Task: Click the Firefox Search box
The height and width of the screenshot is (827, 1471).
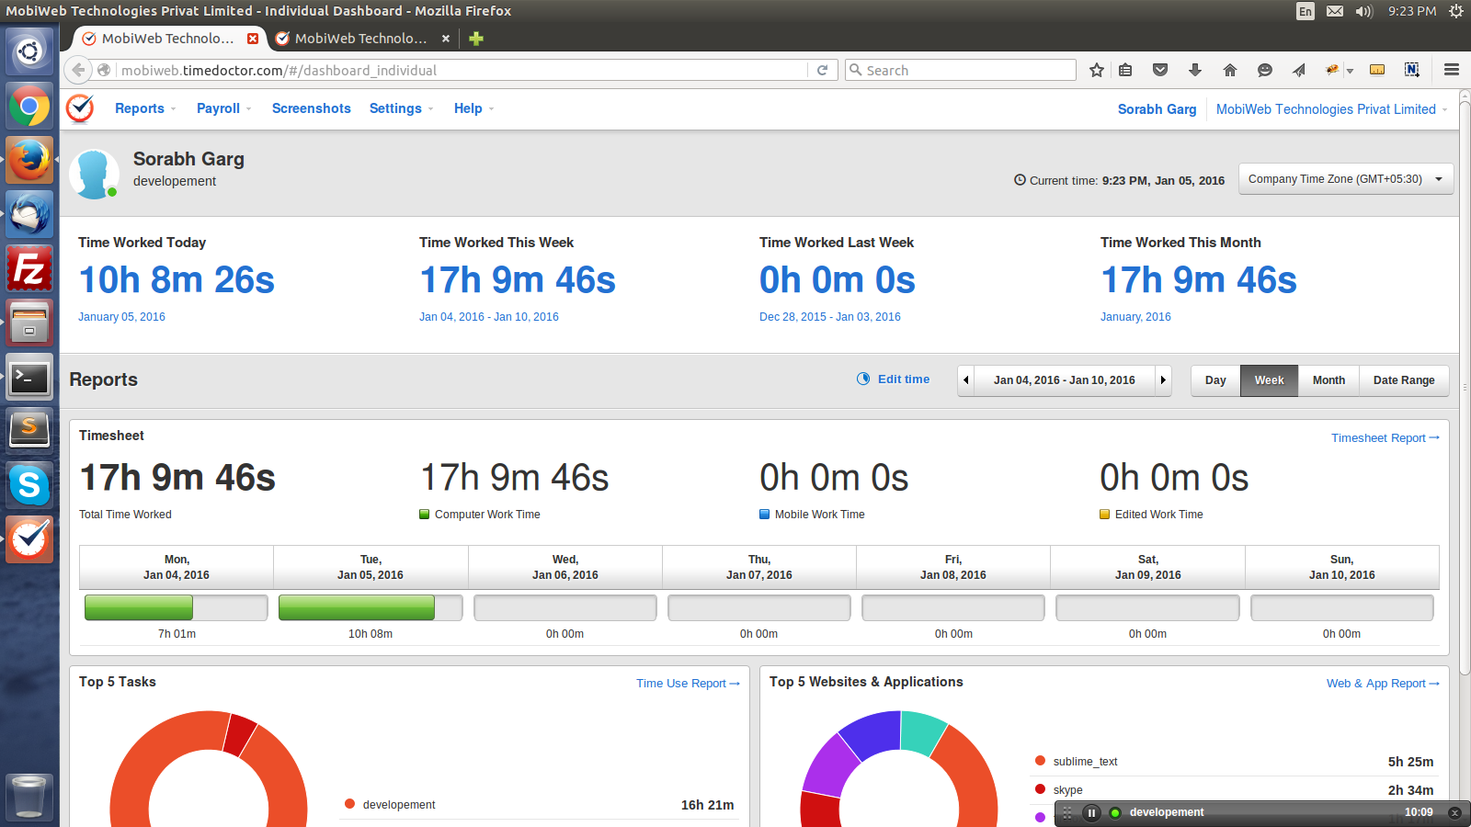Action: point(961,70)
